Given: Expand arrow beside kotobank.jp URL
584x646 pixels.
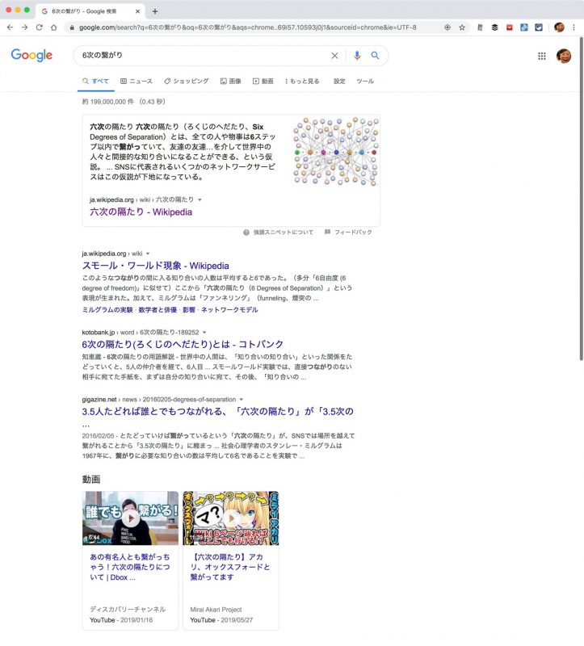Looking at the screenshot, I should (x=204, y=332).
